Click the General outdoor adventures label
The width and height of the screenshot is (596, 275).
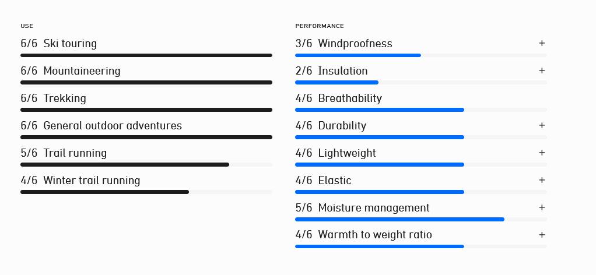point(113,126)
